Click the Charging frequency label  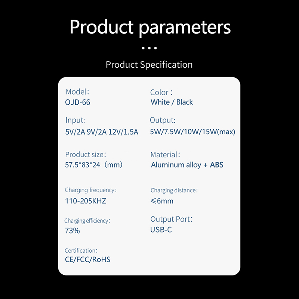point(90,190)
